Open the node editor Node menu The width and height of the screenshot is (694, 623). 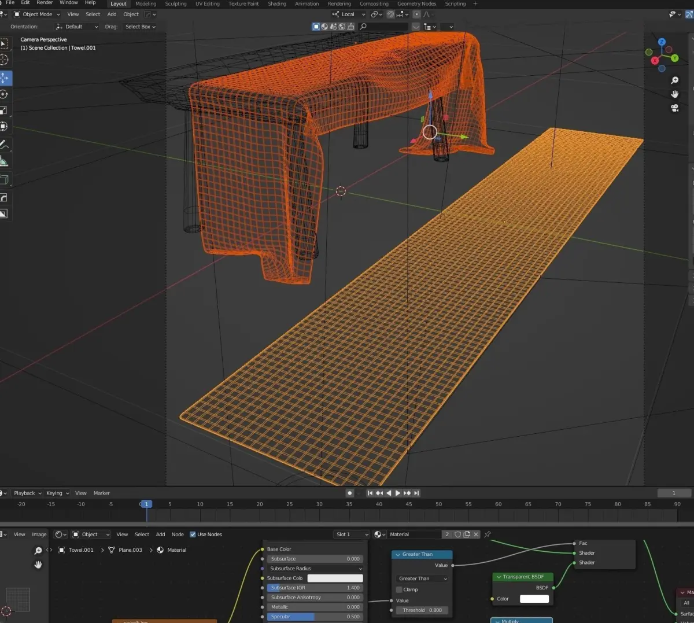[178, 534]
